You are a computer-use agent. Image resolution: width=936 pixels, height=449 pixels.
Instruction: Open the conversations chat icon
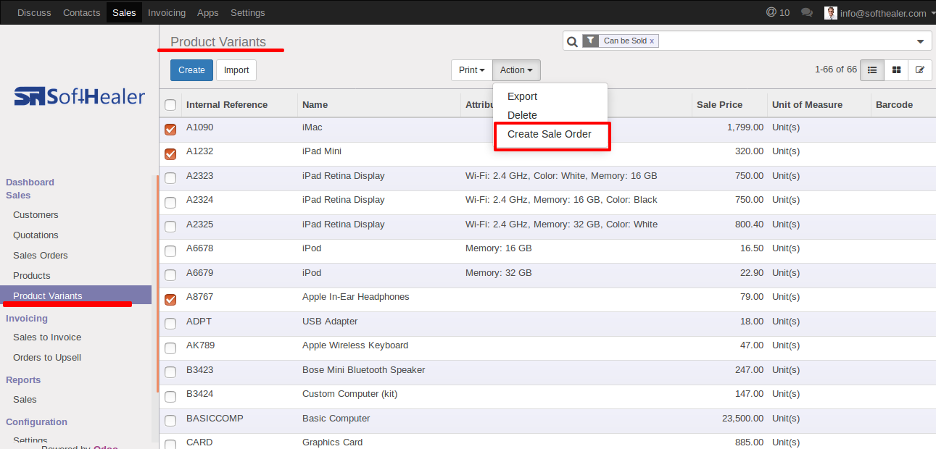point(807,13)
